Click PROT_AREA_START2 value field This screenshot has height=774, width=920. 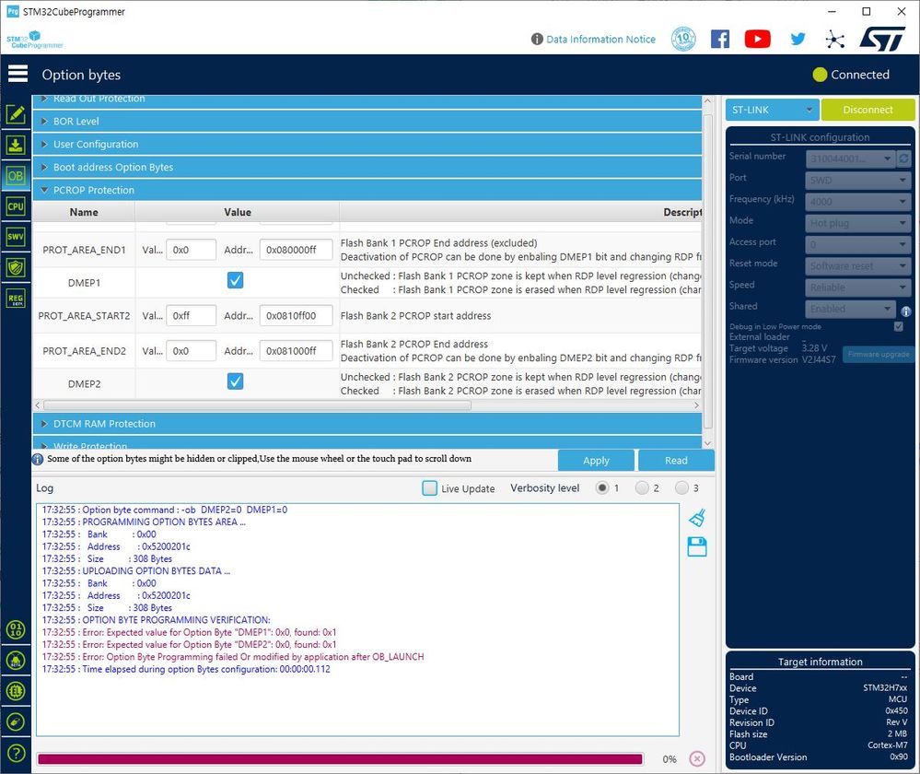coord(192,315)
